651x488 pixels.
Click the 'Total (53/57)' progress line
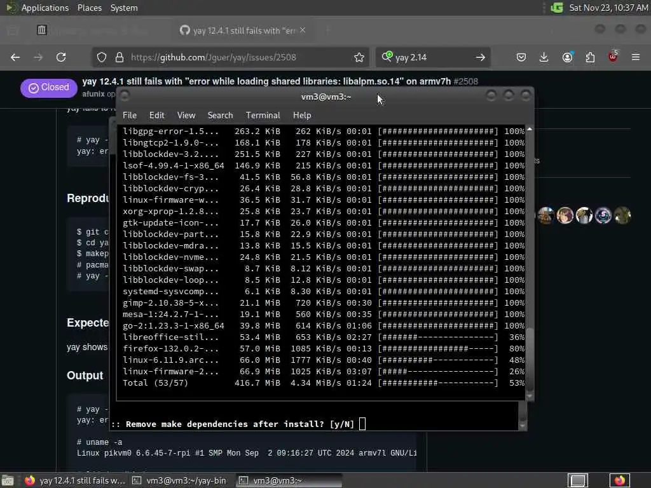point(323,383)
